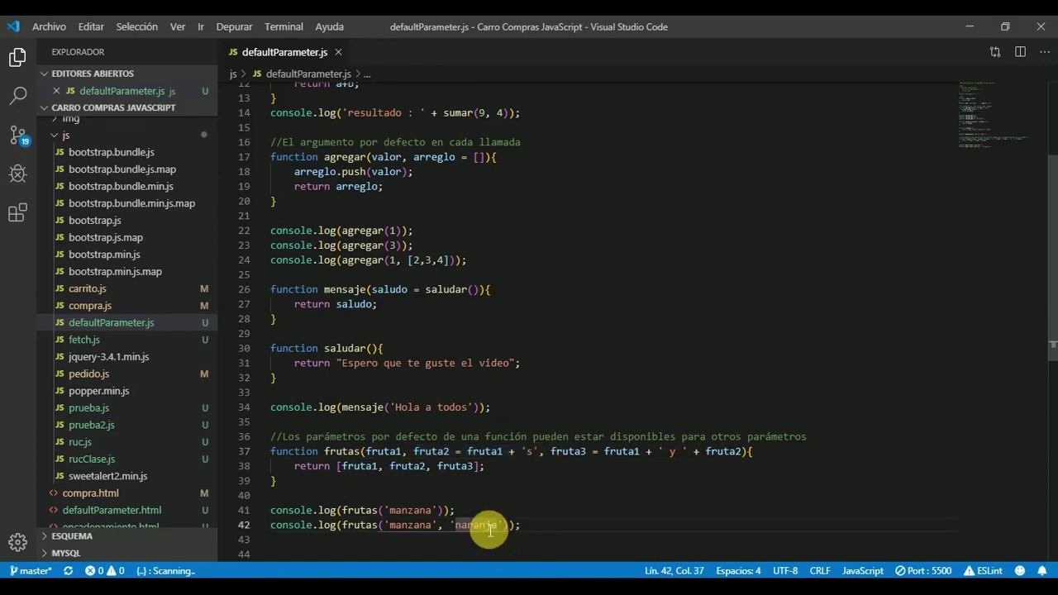Open the Terminal menu
Image resolution: width=1058 pixels, height=595 pixels.
tap(284, 26)
